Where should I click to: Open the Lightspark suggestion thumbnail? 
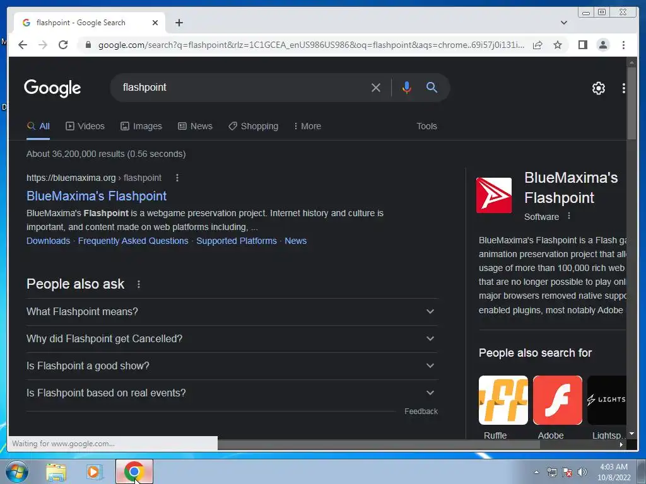click(x=606, y=400)
